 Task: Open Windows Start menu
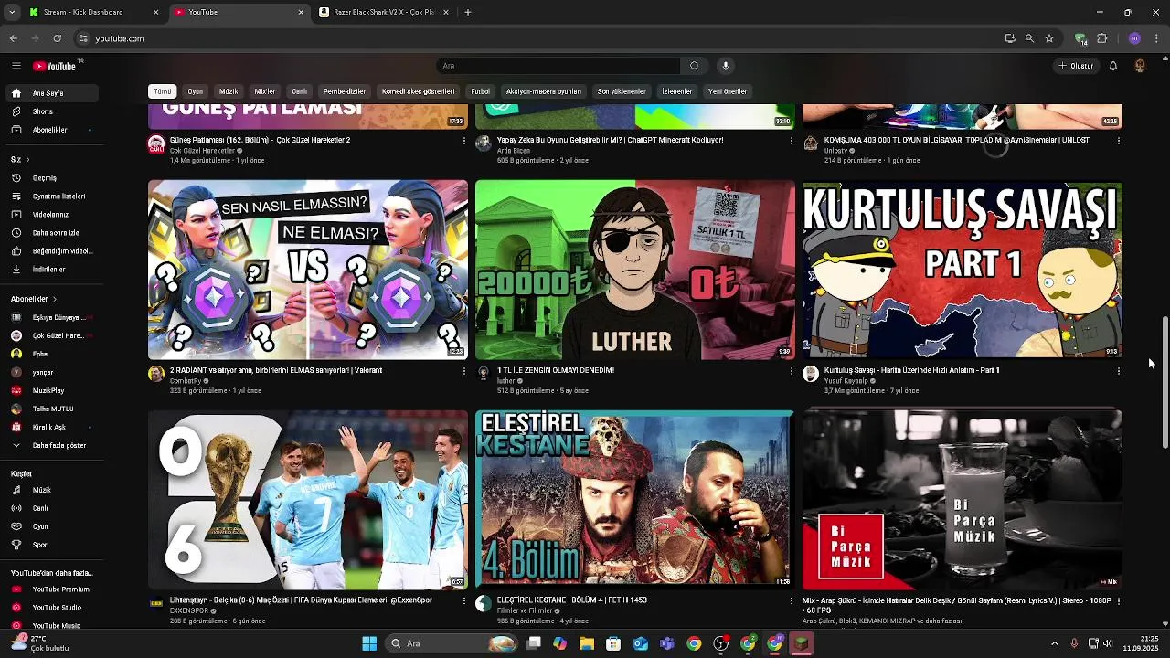coord(369,643)
